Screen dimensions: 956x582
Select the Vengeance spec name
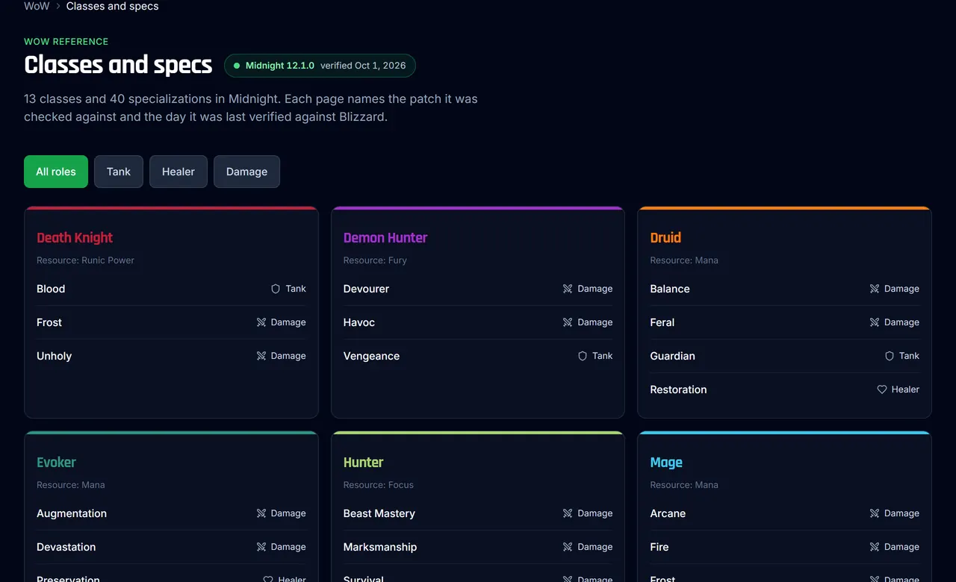click(x=371, y=356)
